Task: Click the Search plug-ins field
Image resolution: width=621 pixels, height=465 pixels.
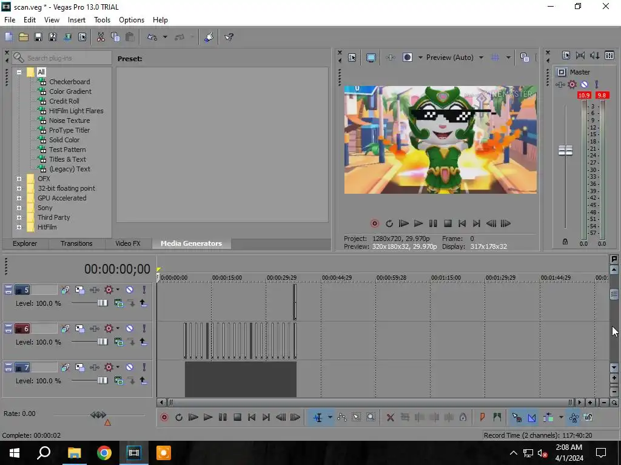Action: pyautogui.click(x=62, y=58)
